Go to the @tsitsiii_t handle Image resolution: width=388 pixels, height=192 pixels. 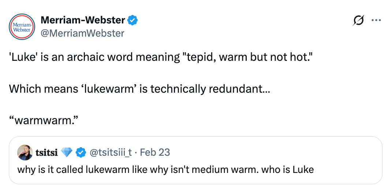(111, 152)
